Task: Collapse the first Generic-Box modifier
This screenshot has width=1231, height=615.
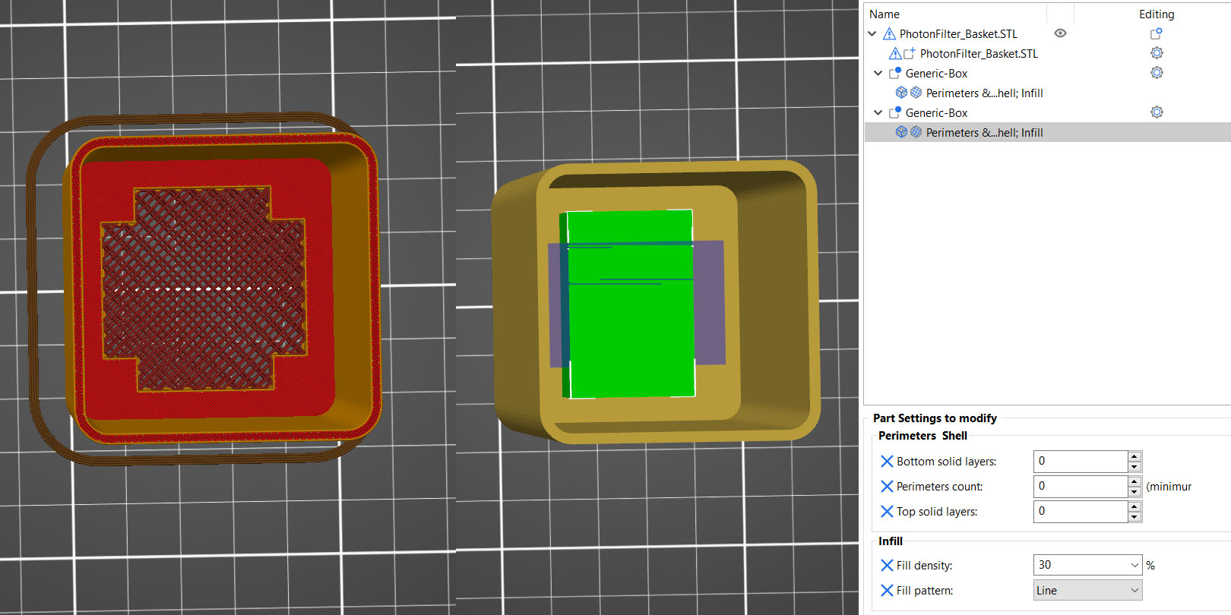Action: pos(878,74)
